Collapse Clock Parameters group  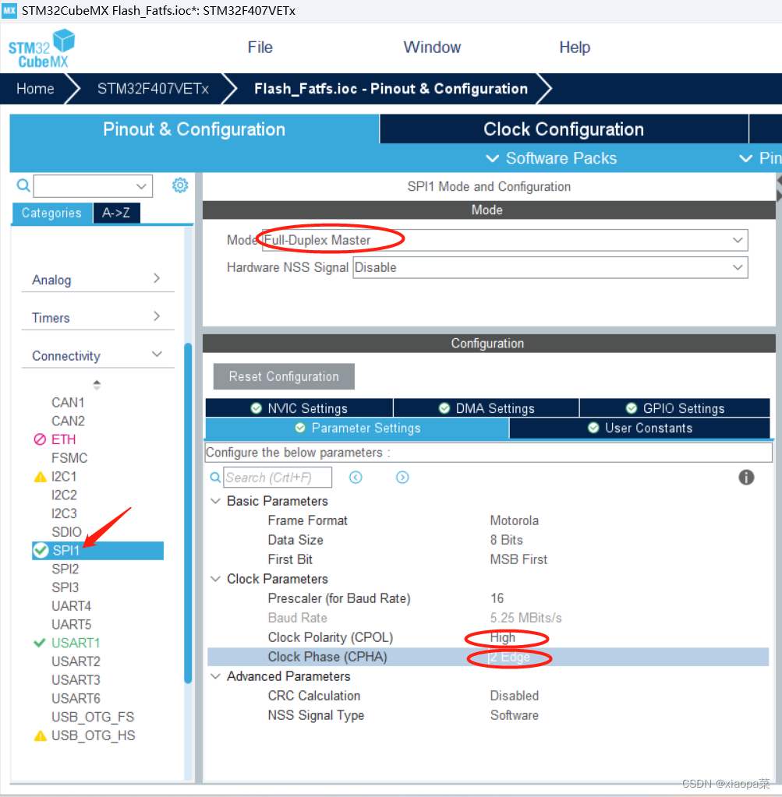point(216,579)
